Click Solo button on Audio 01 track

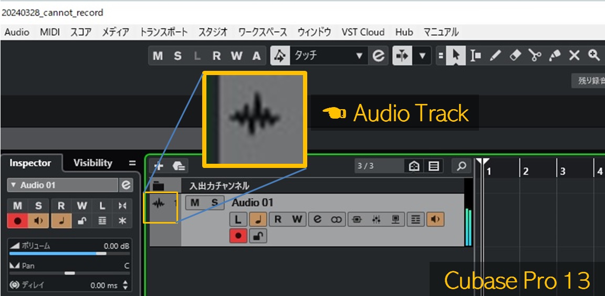[x=214, y=203]
